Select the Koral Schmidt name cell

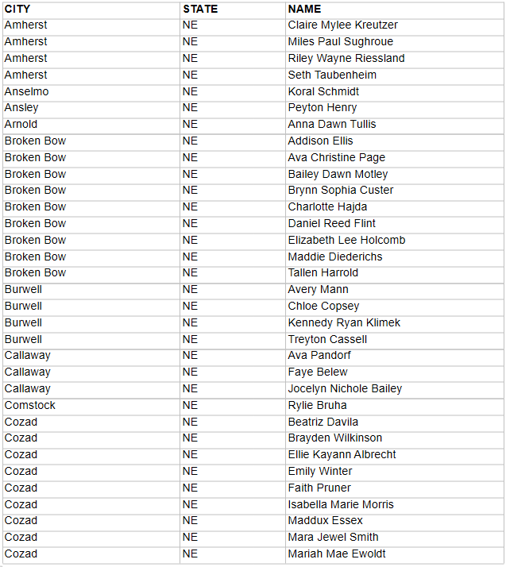click(323, 91)
